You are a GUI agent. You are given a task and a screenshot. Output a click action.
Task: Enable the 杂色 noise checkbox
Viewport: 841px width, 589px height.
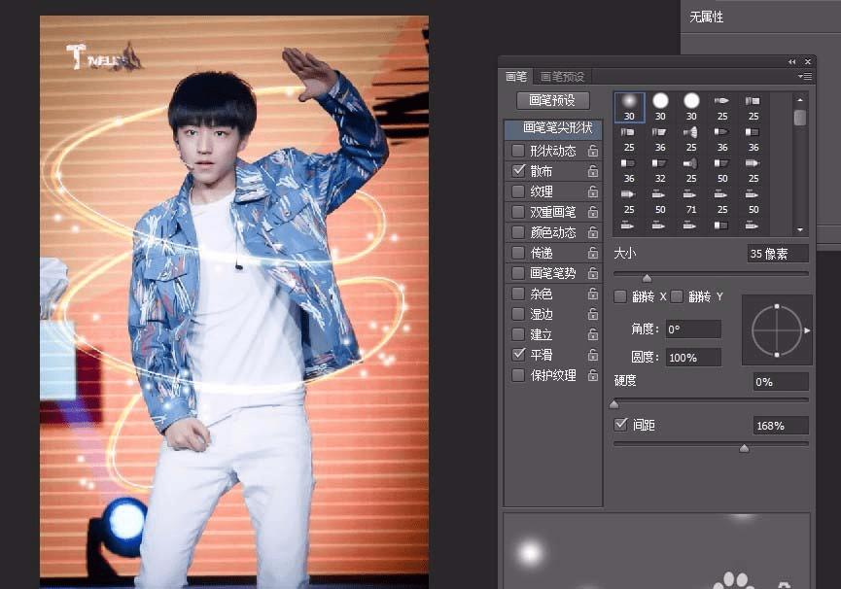518,294
